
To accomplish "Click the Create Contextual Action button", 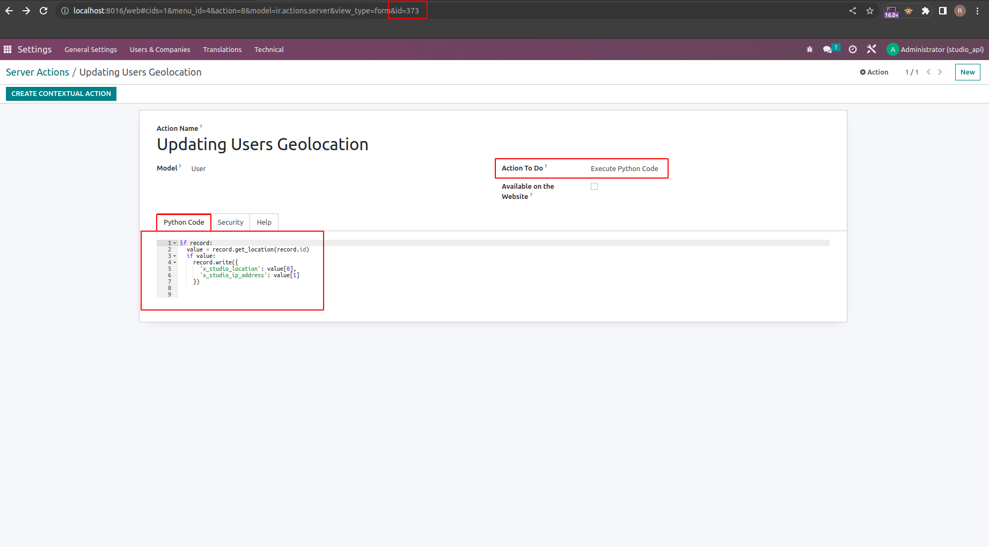I will point(61,93).
